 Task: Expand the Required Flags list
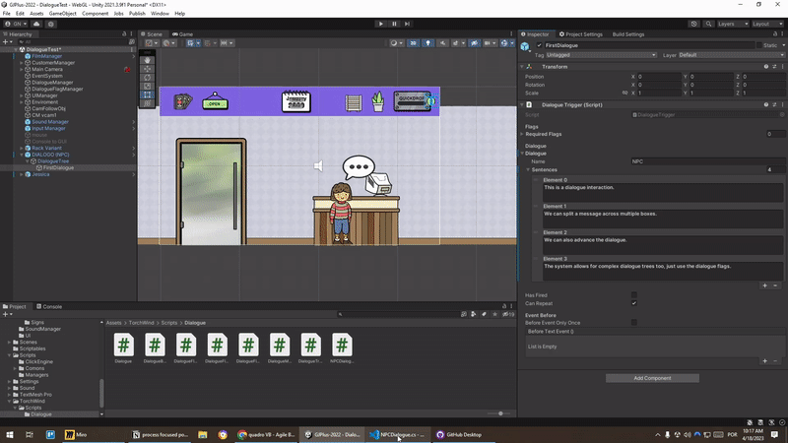point(522,134)
